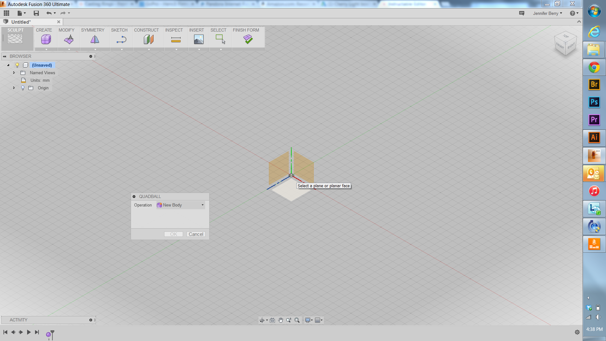Select the Symmetry mirror tool
This screenshot has width=606, height=341.
(94, 39)
